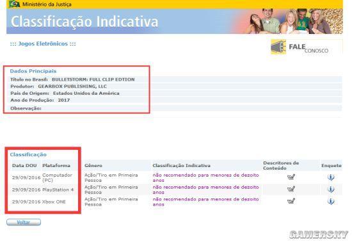
Task: Click the FALE CONOSCO contact text
Action: [308, 48]
